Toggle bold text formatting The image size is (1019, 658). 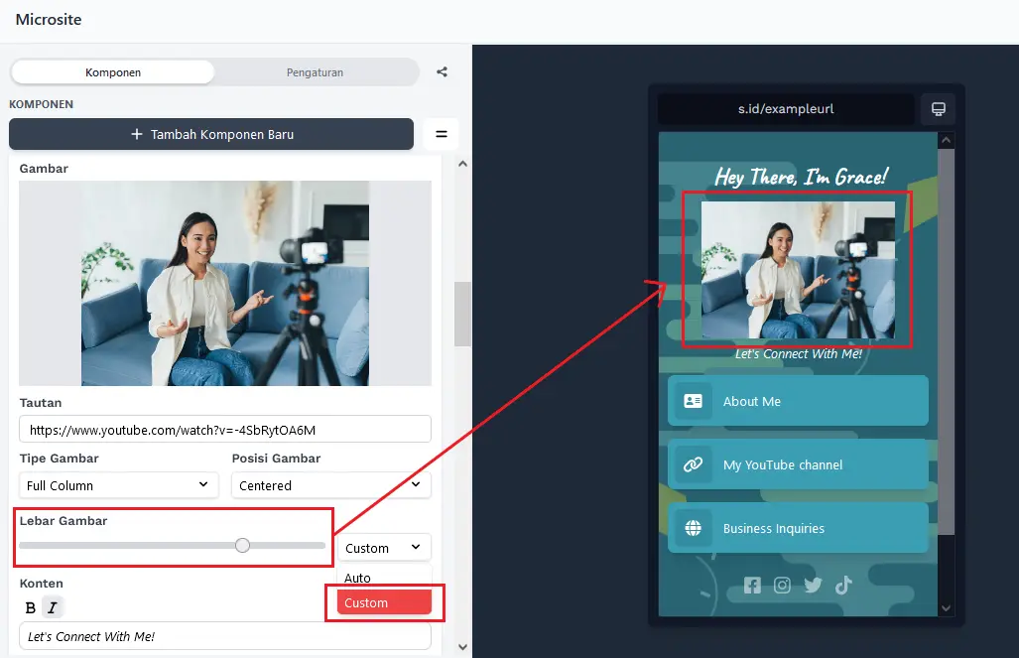coord(31,607)
